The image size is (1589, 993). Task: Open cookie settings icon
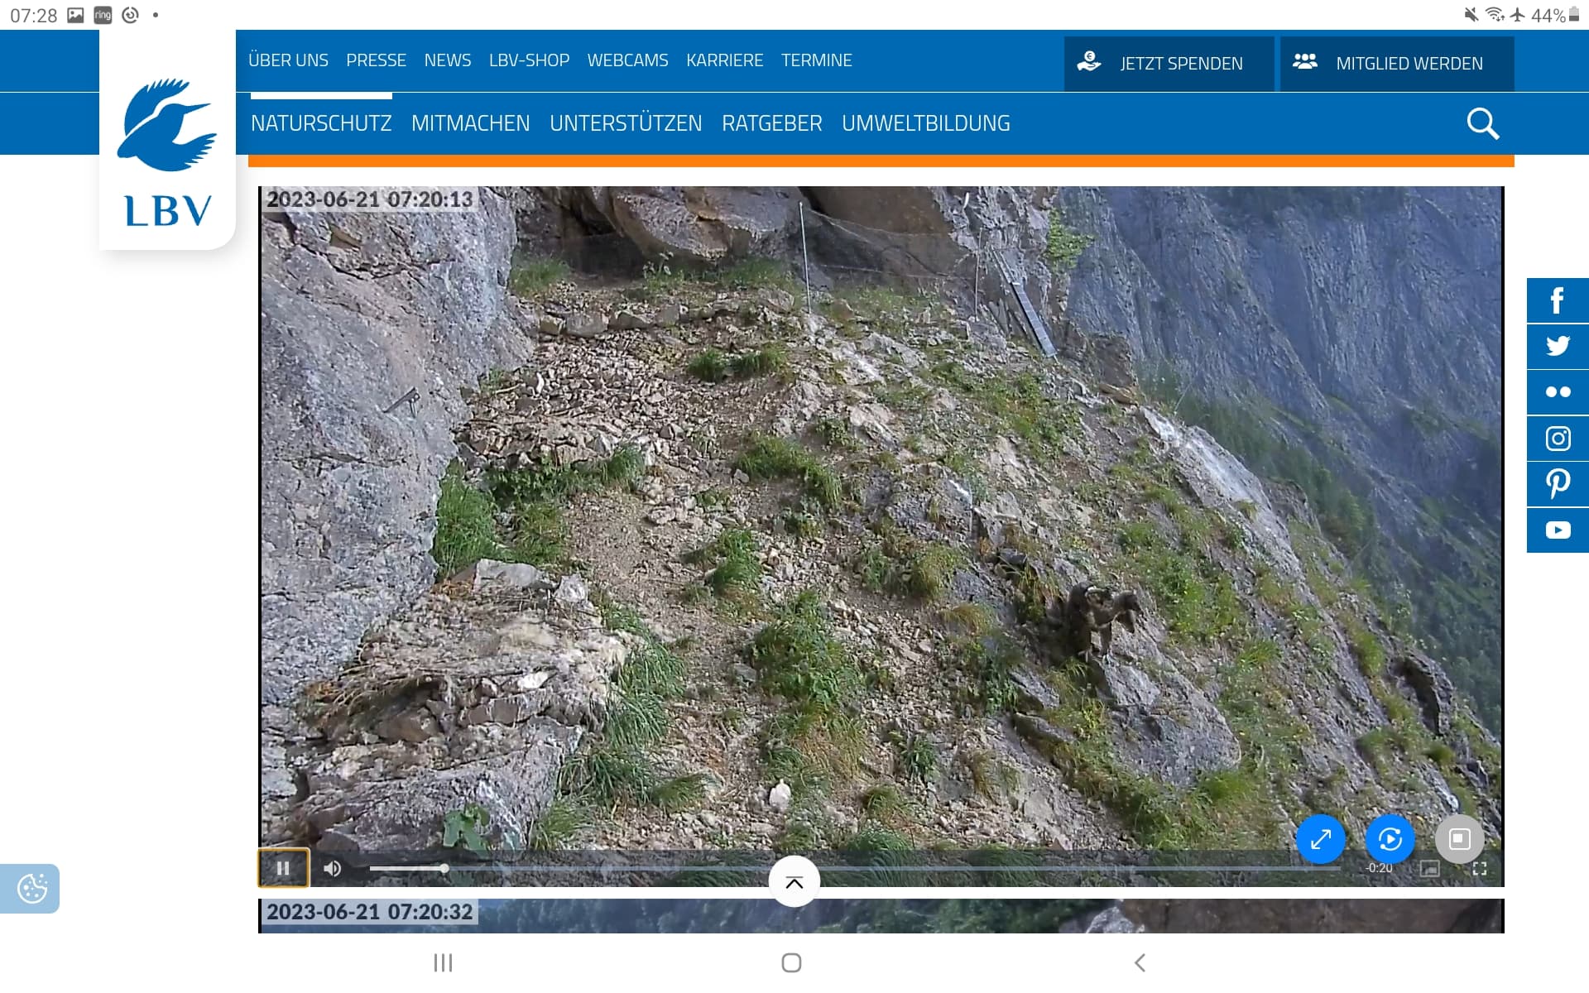click(31, 889)
